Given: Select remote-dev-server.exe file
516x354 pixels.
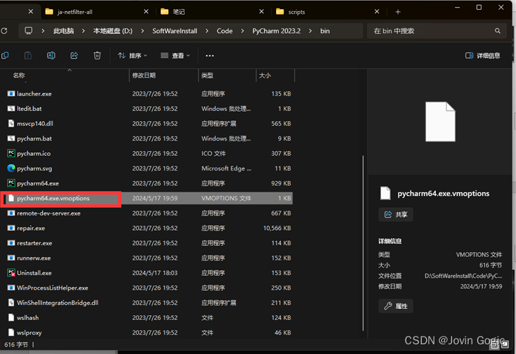Looking at the screenshot, I should coord(147,213).
